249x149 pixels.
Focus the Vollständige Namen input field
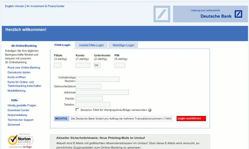pyautogui.click(x=98, y=79)
